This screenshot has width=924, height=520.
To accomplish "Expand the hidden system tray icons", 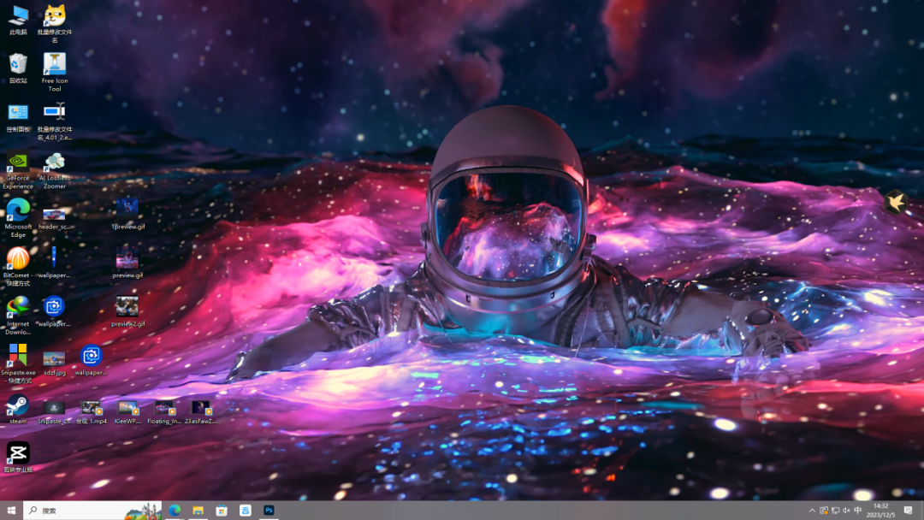I will click(812, 511).
